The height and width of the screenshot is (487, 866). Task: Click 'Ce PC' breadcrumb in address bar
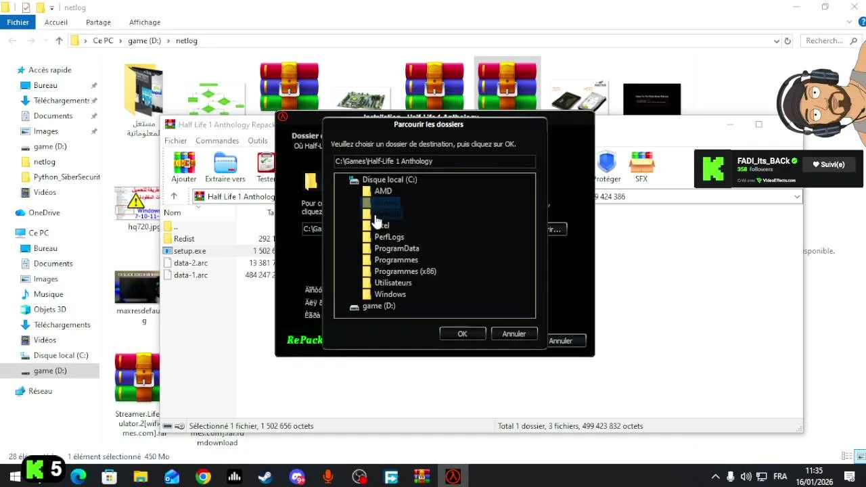click(103, 41)
